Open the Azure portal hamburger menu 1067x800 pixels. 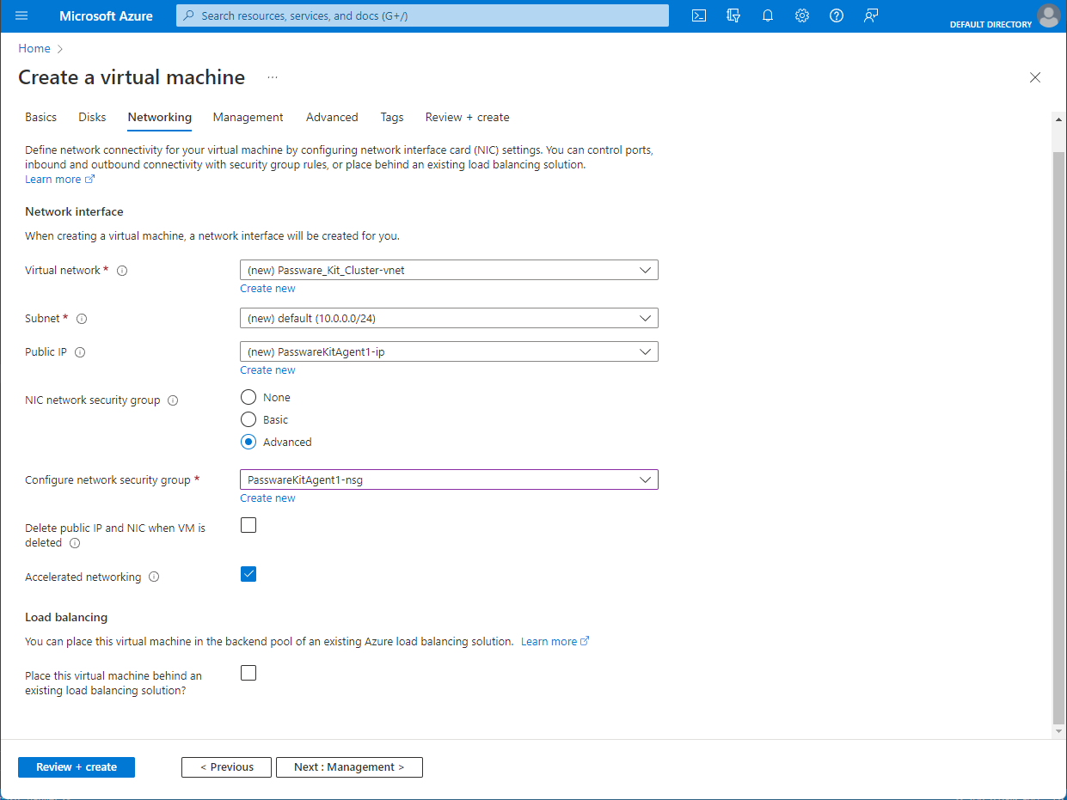pyautogui.click(x=21, y=15)
